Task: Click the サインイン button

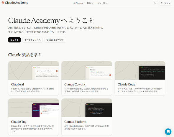Action: coord(165,3)
